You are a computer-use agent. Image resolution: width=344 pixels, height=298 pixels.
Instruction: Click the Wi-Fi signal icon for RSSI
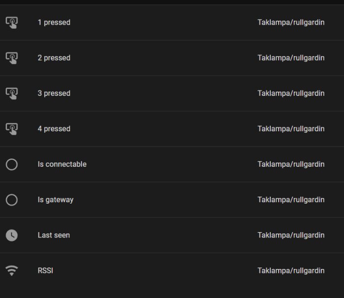tap(12, 271)
